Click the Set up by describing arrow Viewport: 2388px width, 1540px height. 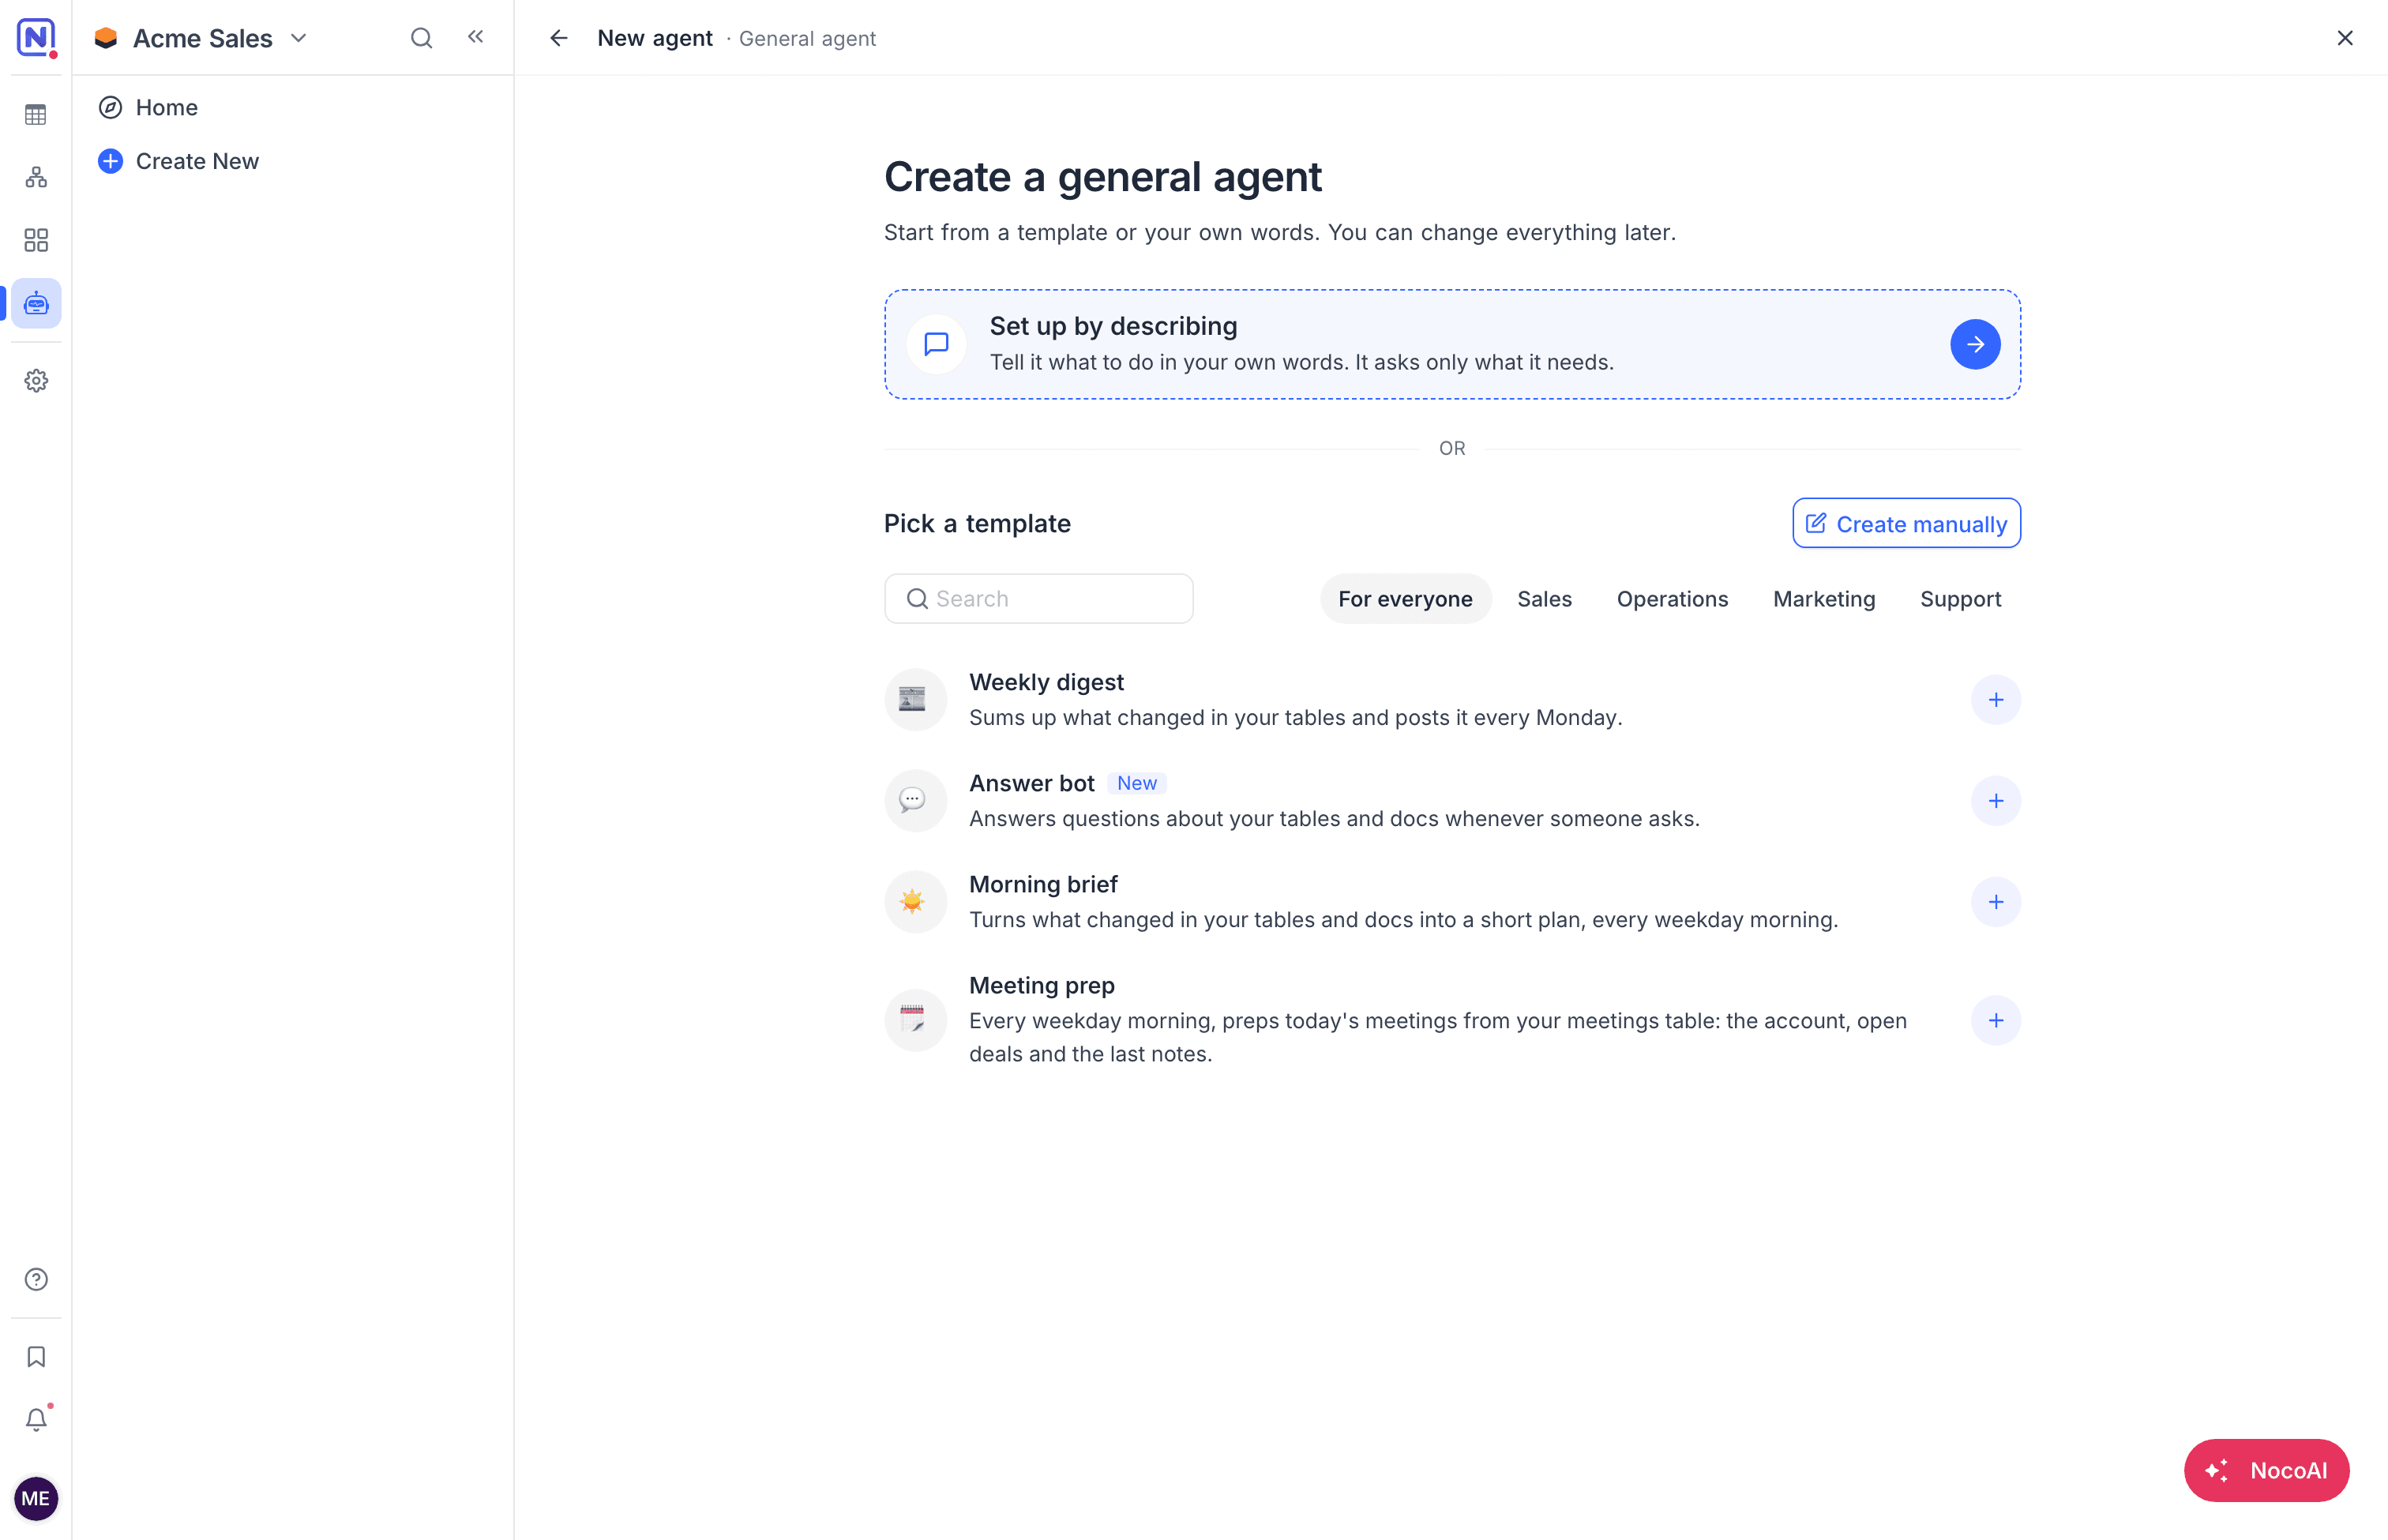point(1975,344)
